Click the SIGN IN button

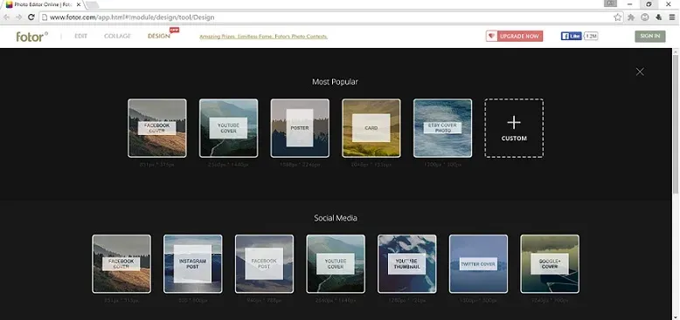(x=650, y=37)
